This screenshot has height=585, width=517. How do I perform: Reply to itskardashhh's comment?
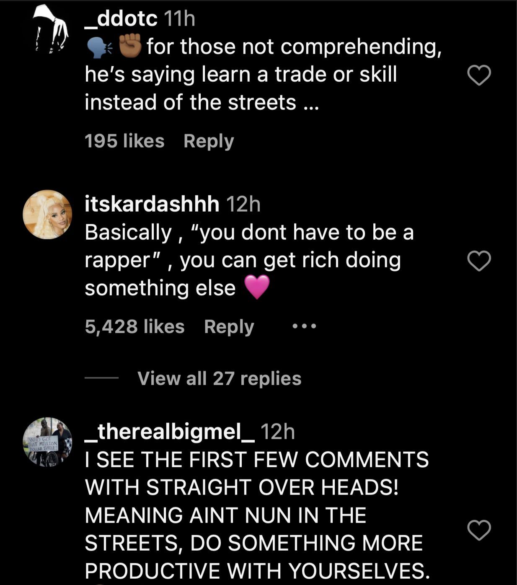[229, 327]
